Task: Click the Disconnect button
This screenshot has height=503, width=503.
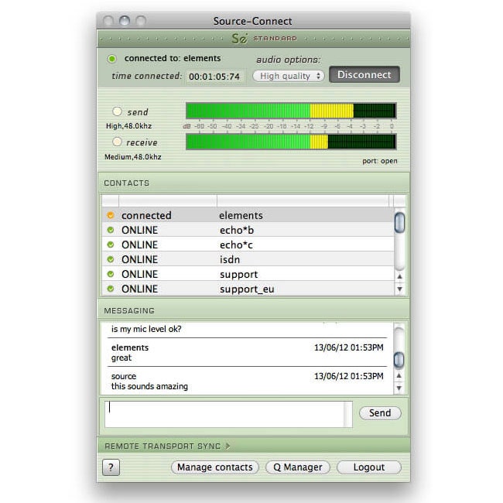Action: (x=364, y=75)
